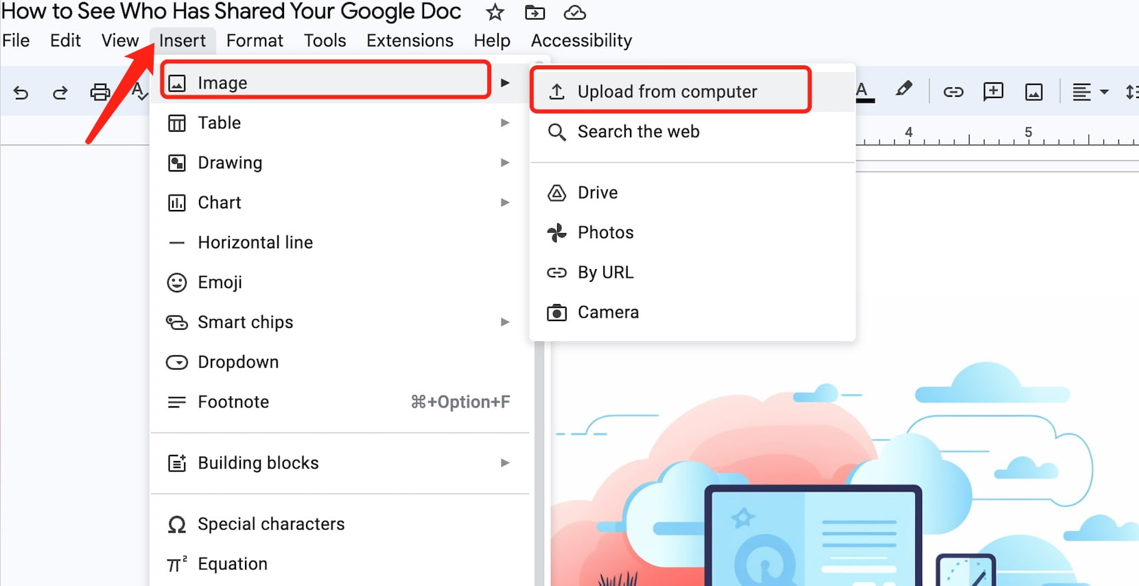Viewport: 1139px width, 586px height.
Task: Insert image from Drive
Action: point(693,192)
